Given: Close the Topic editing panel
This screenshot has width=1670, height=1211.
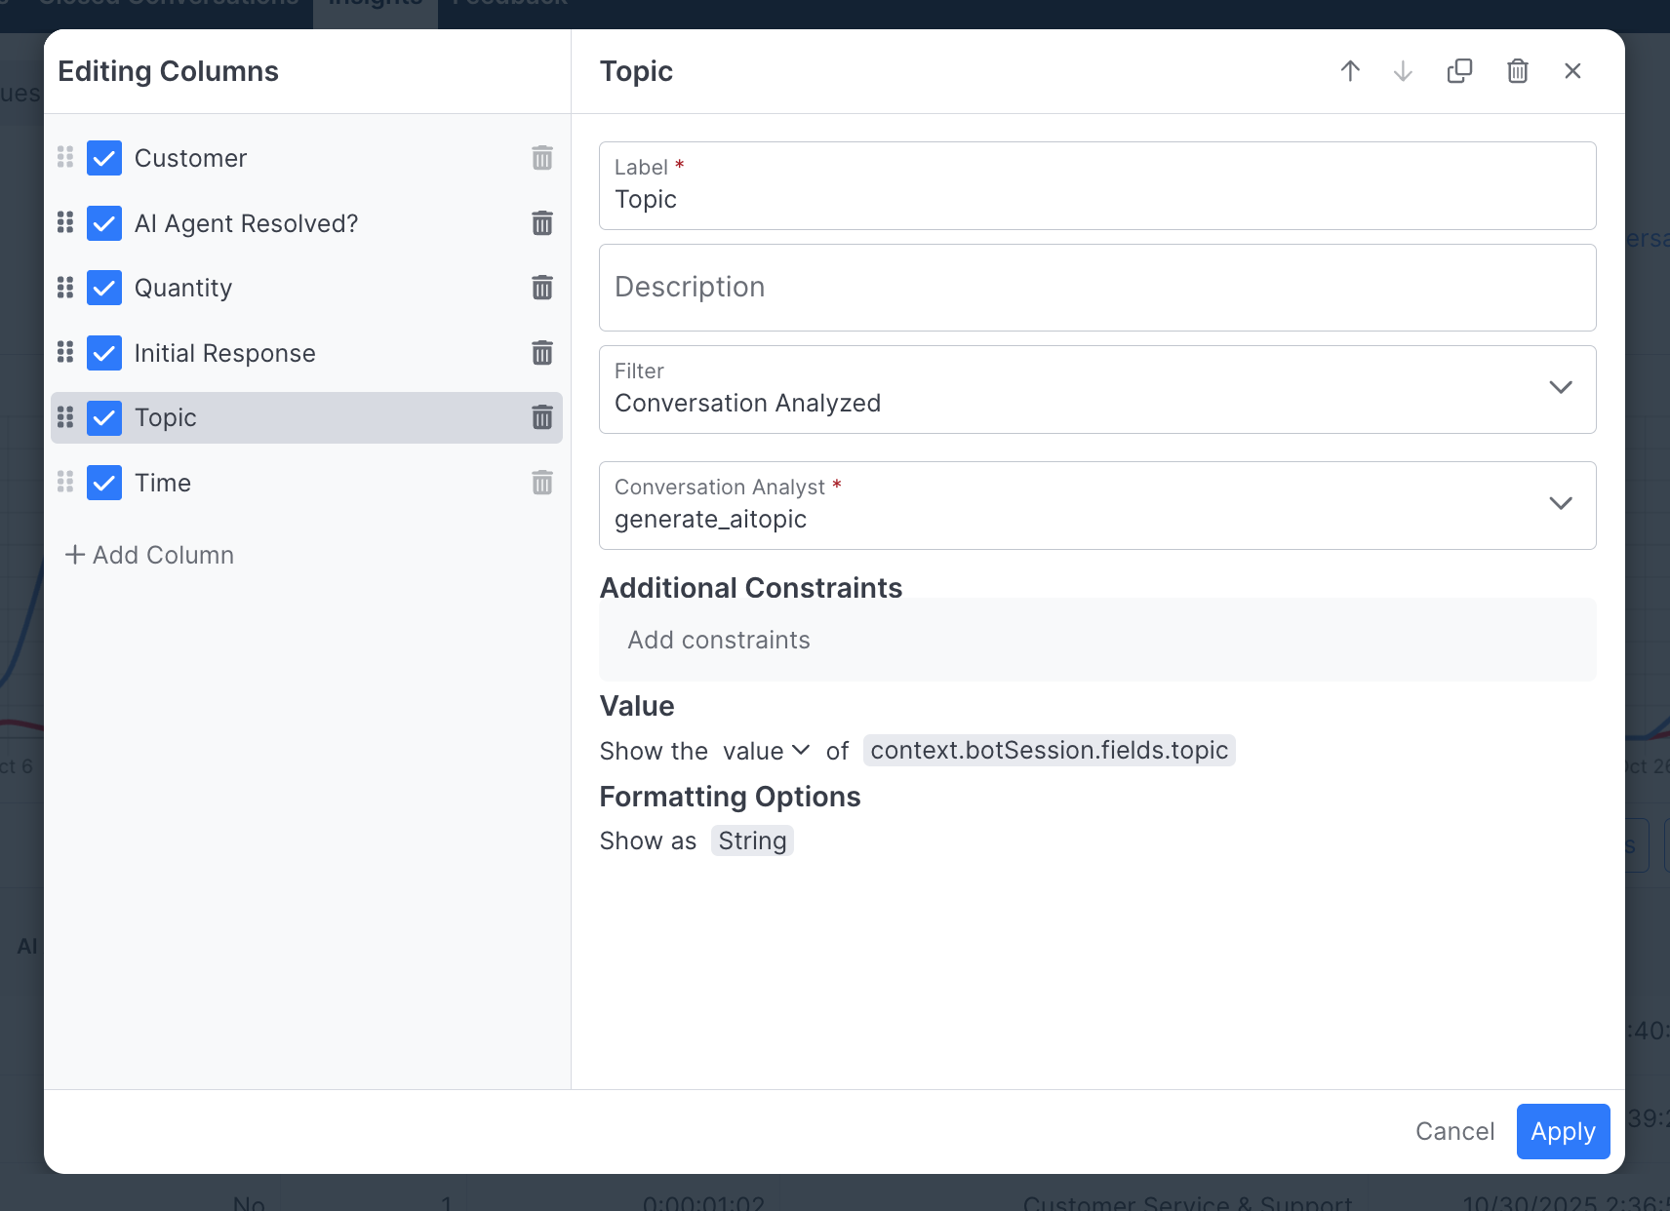Looking at the screenshot, I should tap(1572, 71).
